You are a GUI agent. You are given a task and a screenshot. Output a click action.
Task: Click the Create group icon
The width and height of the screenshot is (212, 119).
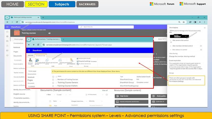pyautogui.click(x=37, y=61)
